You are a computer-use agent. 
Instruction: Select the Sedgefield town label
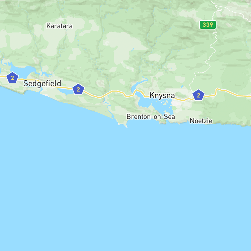coord(42,84)
